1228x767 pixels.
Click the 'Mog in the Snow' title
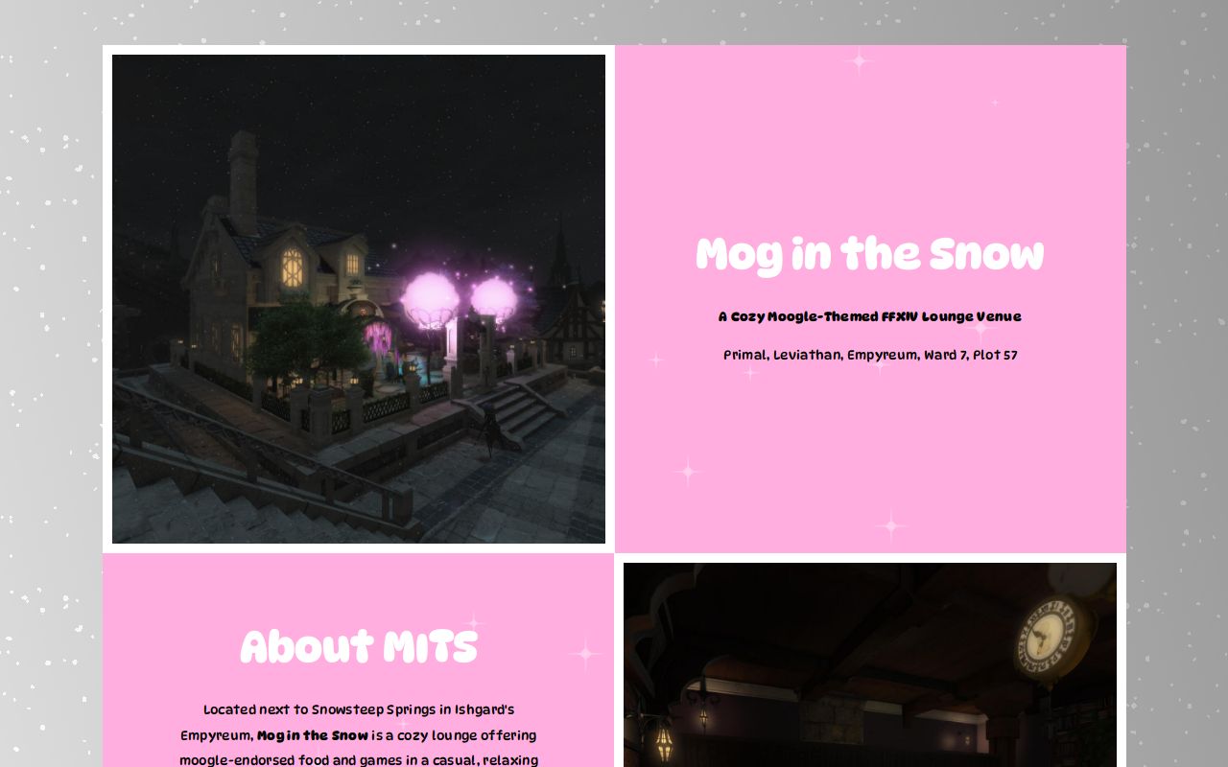tap(869, 256)
